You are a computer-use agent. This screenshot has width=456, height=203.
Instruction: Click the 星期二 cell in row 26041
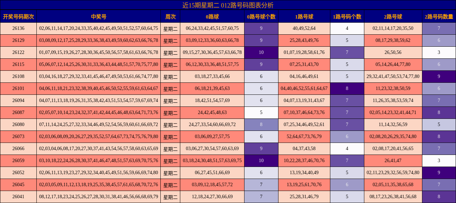[170, 197]
